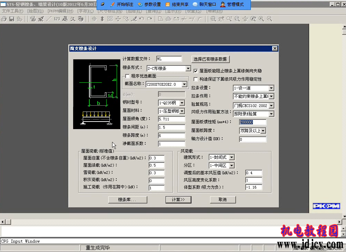Click the trim line toolbar icon
The width and height of the screenshot is (346, 252).
click(184, 19)
